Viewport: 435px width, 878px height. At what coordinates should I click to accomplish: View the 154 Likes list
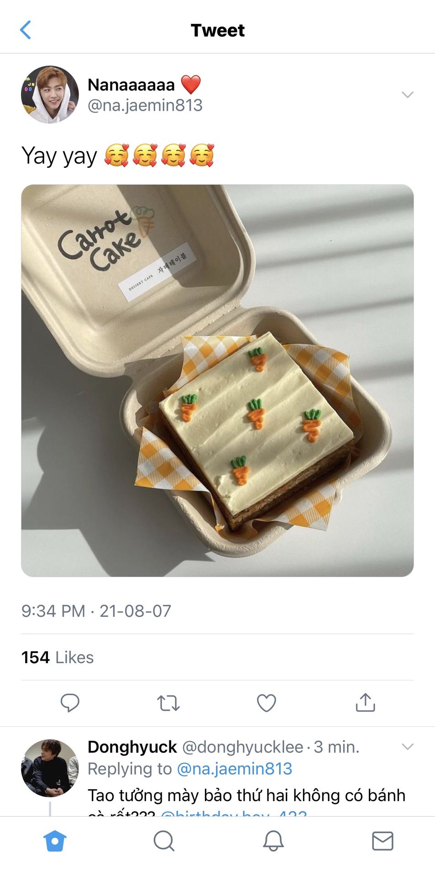(x=58, y=657)
